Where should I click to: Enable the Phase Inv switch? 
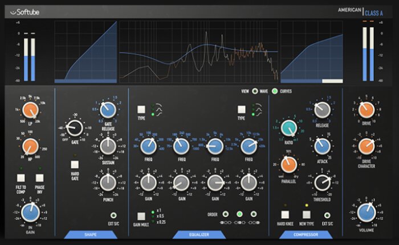[x=40, y=178]
